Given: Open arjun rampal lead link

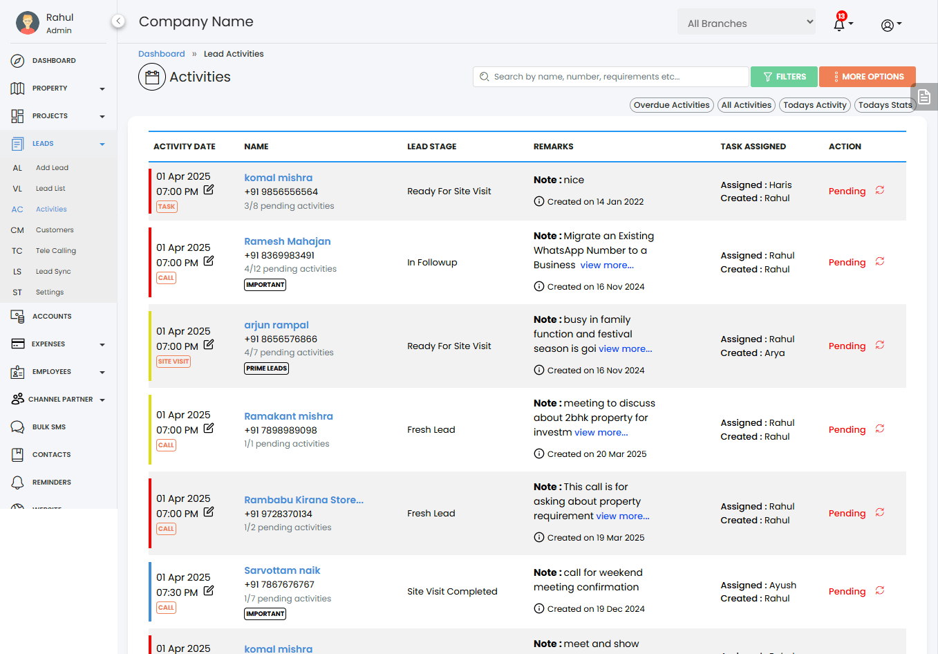Looking at the screenshot, I should tap(276, 325).
